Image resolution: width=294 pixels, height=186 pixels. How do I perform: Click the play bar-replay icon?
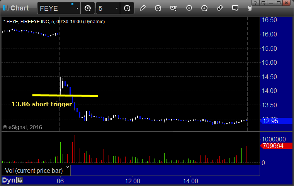coord(189,8)
